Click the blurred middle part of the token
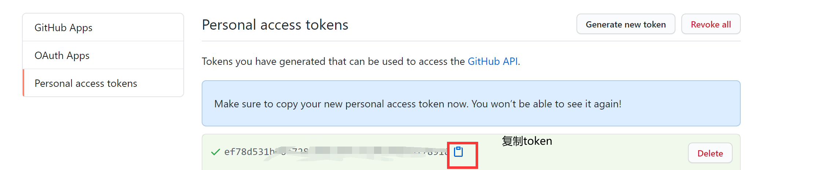Image resolution: width=828 pixels, height=170 pixels. point(359,151)
